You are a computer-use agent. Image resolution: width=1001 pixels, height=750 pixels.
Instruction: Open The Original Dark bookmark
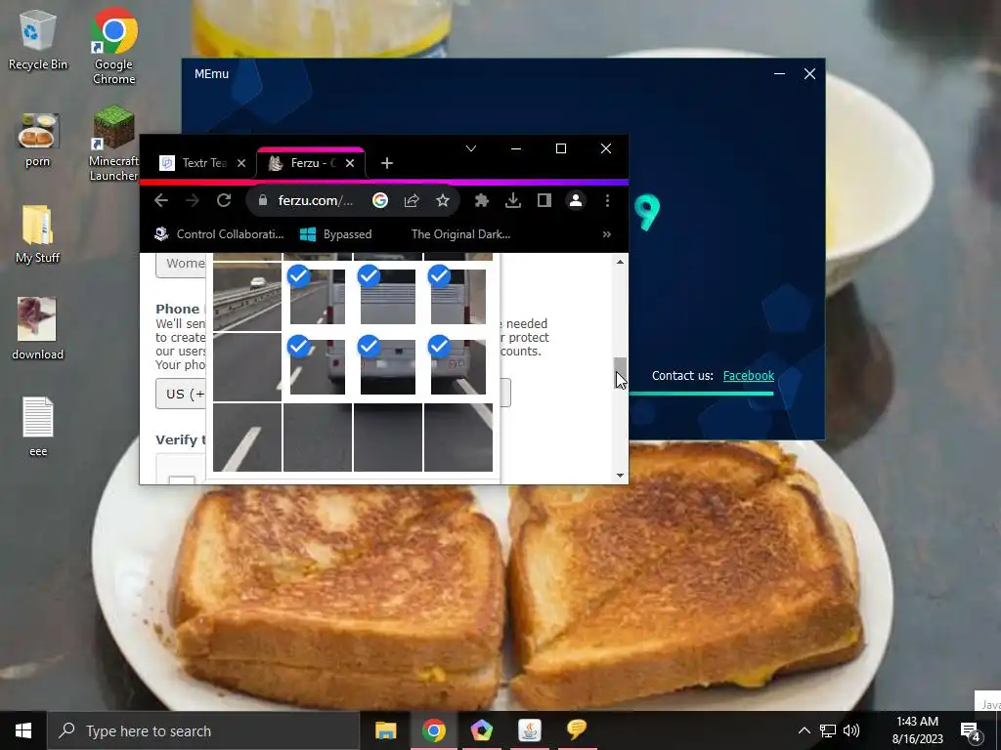pos(460,234)
